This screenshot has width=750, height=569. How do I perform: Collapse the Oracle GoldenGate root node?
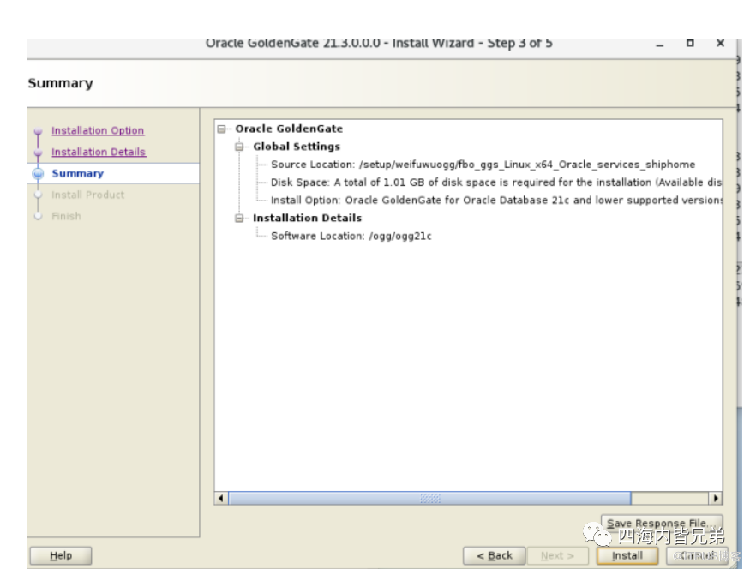(x=221, y=129)
